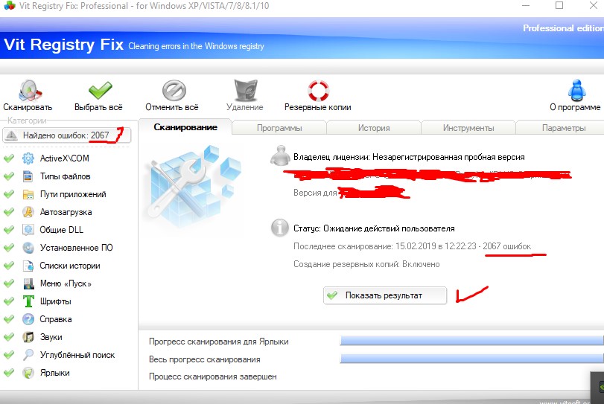Open the Параметры tab
This screenshot has width=604, height=404.
click(x=563, y=128)
